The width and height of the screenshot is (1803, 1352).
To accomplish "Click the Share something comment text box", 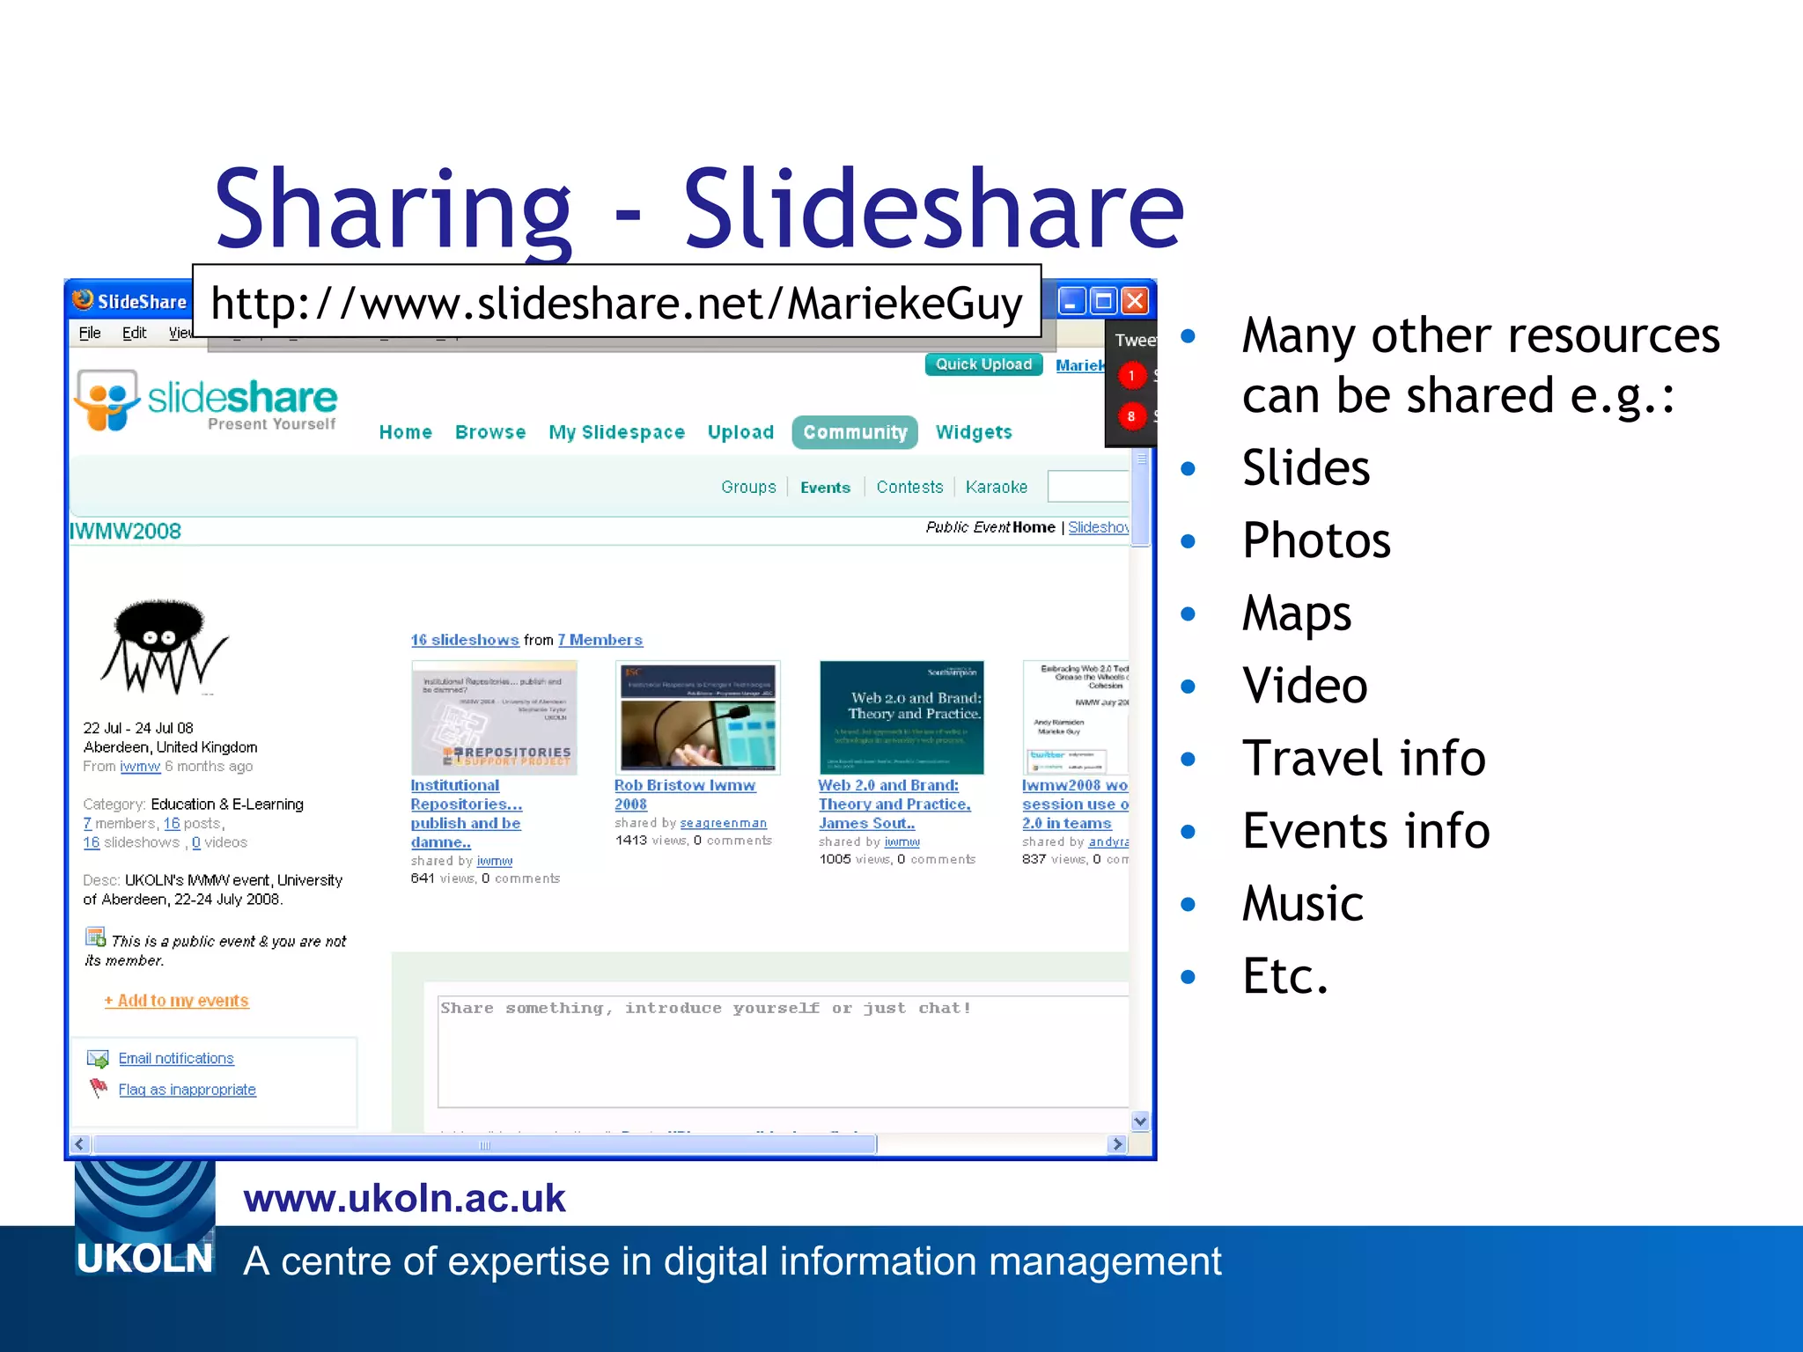I will point(784,1052).
